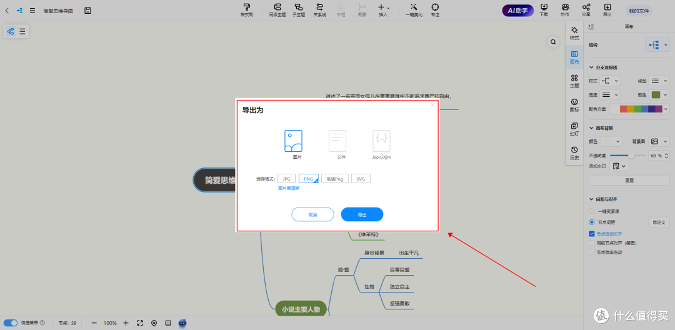
Task: Toggle 同级节点对齐 (等宽) checkbox
Action: tap(591, 243)
